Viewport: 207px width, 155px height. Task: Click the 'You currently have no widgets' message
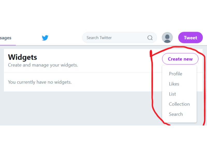[x=40, y=82]
